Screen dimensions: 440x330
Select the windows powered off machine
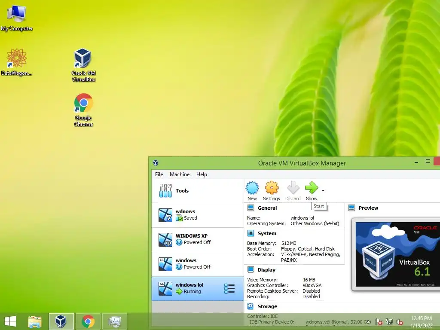pyautogui.click(x=198, y=264)
